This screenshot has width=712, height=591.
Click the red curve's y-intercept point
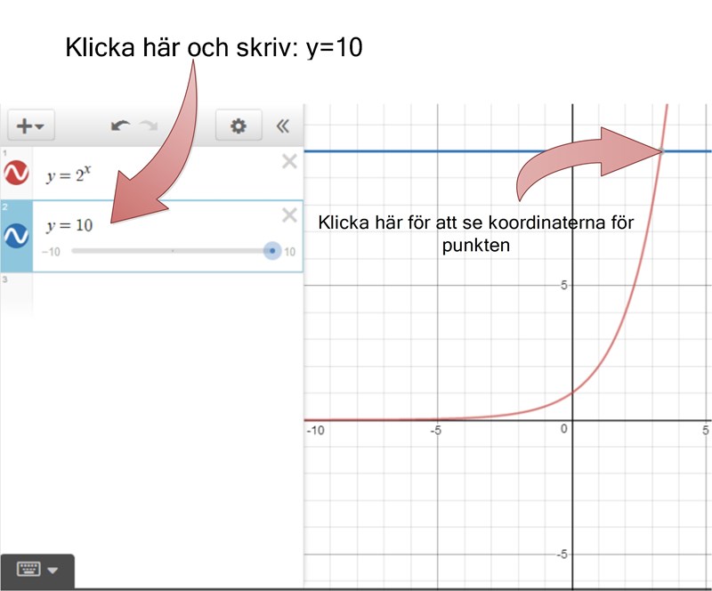[572, 393]
